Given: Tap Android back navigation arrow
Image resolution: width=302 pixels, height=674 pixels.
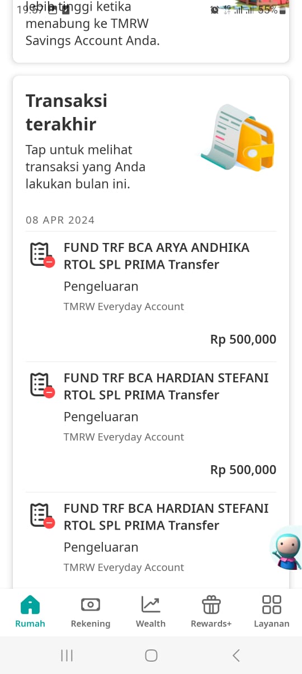Looking at the screenshot, I should pyautogui.click(x=236, y=656).
